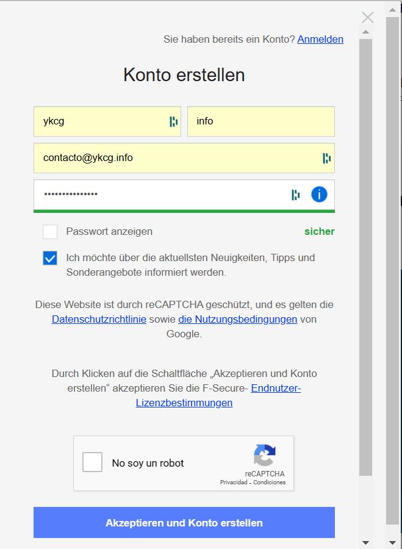The image size is (402, 549).
Task: Click the email field contacto@ykcg.info
Action: click(x=184, y=158)
